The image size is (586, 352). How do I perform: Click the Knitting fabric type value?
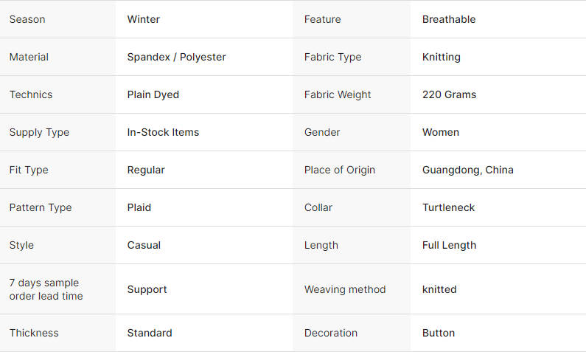pyautogui.click(x=442, y=57)
